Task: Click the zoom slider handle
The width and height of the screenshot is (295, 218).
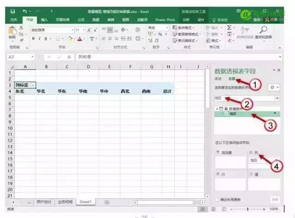Action: point(248,209)
